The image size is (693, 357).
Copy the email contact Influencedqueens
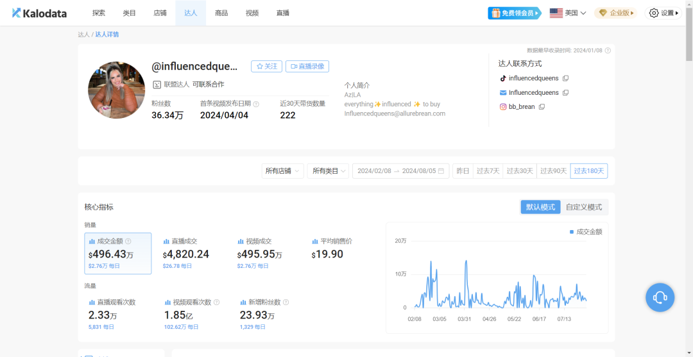coord(565,93)
